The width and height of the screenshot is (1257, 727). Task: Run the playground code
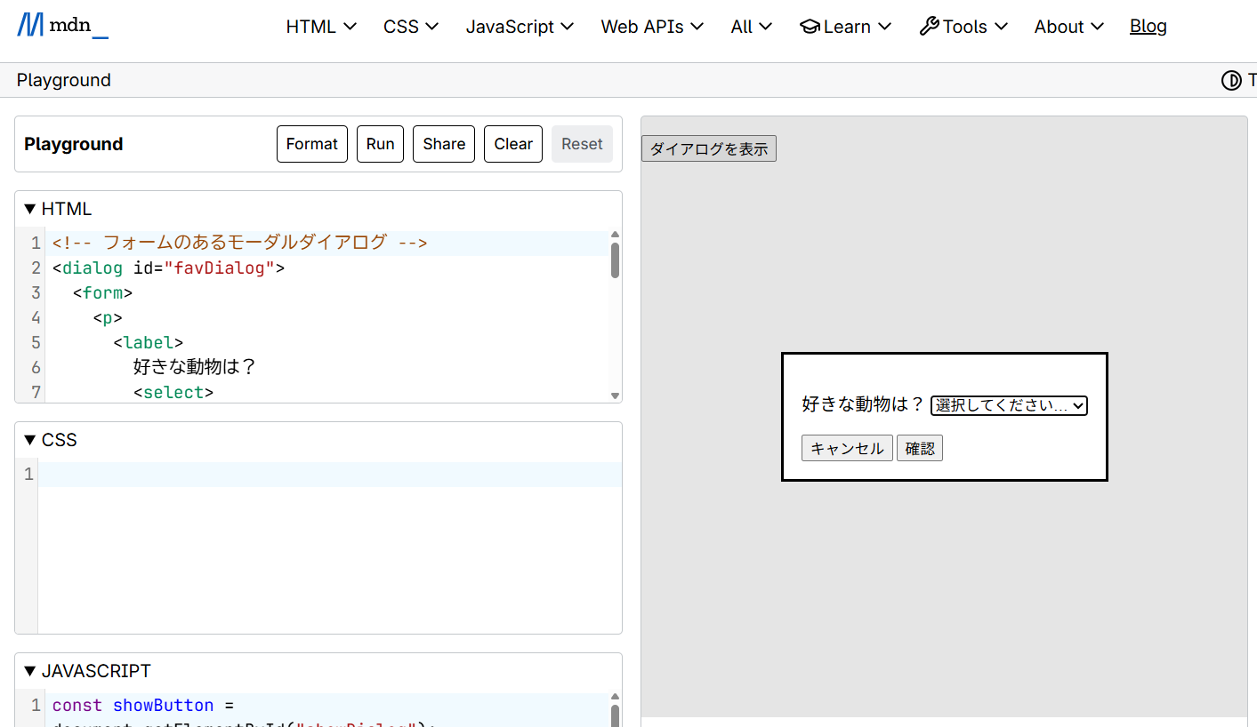pyautogui.click(x=380, y=143)
